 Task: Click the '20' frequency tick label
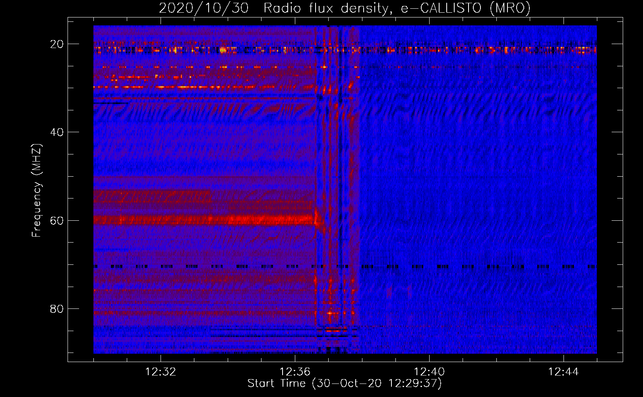pyautogui.click(x=57, y=44)
